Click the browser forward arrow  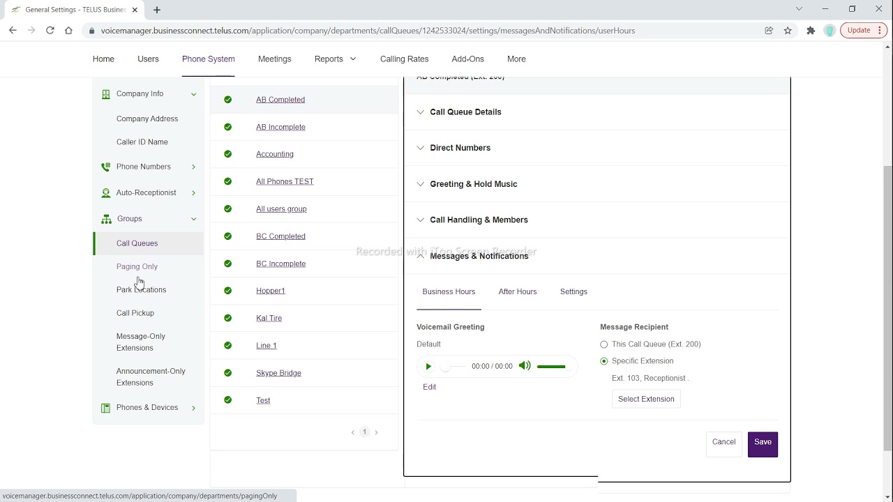31,31
